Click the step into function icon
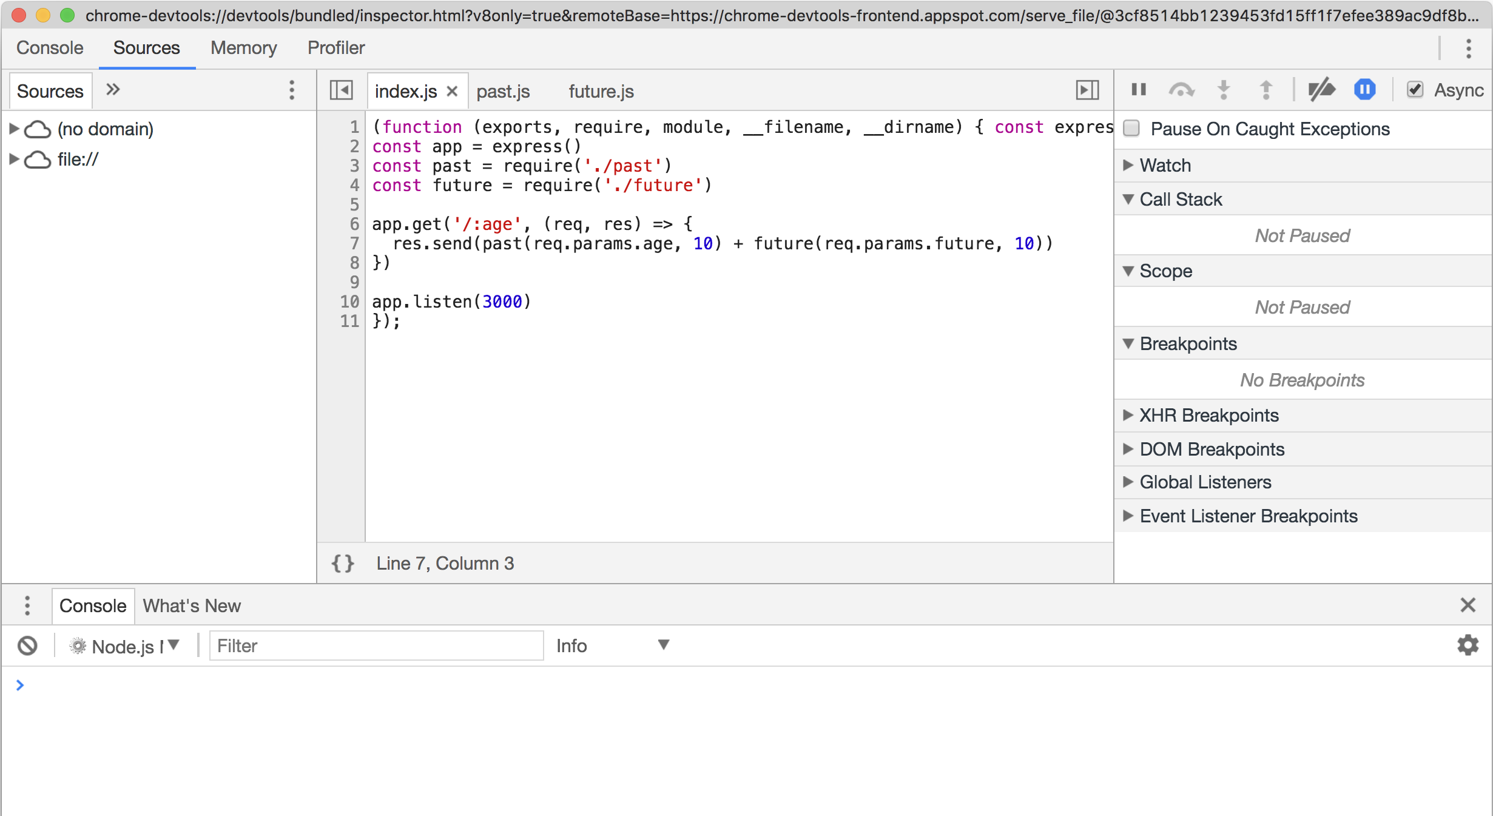This screenshot has width=1493, height=816. tap(1224, 90)
